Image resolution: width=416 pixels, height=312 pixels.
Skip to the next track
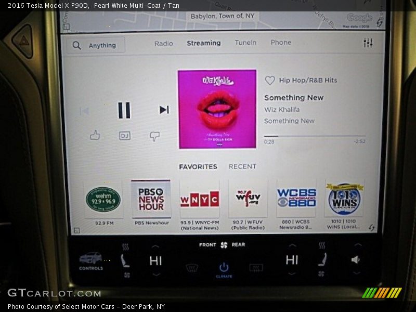164,110
